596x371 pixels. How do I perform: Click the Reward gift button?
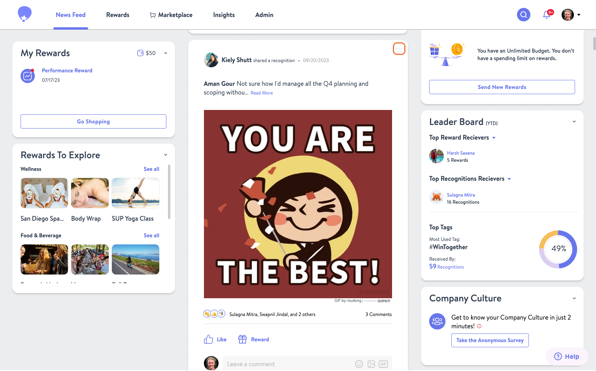[253, 339]
